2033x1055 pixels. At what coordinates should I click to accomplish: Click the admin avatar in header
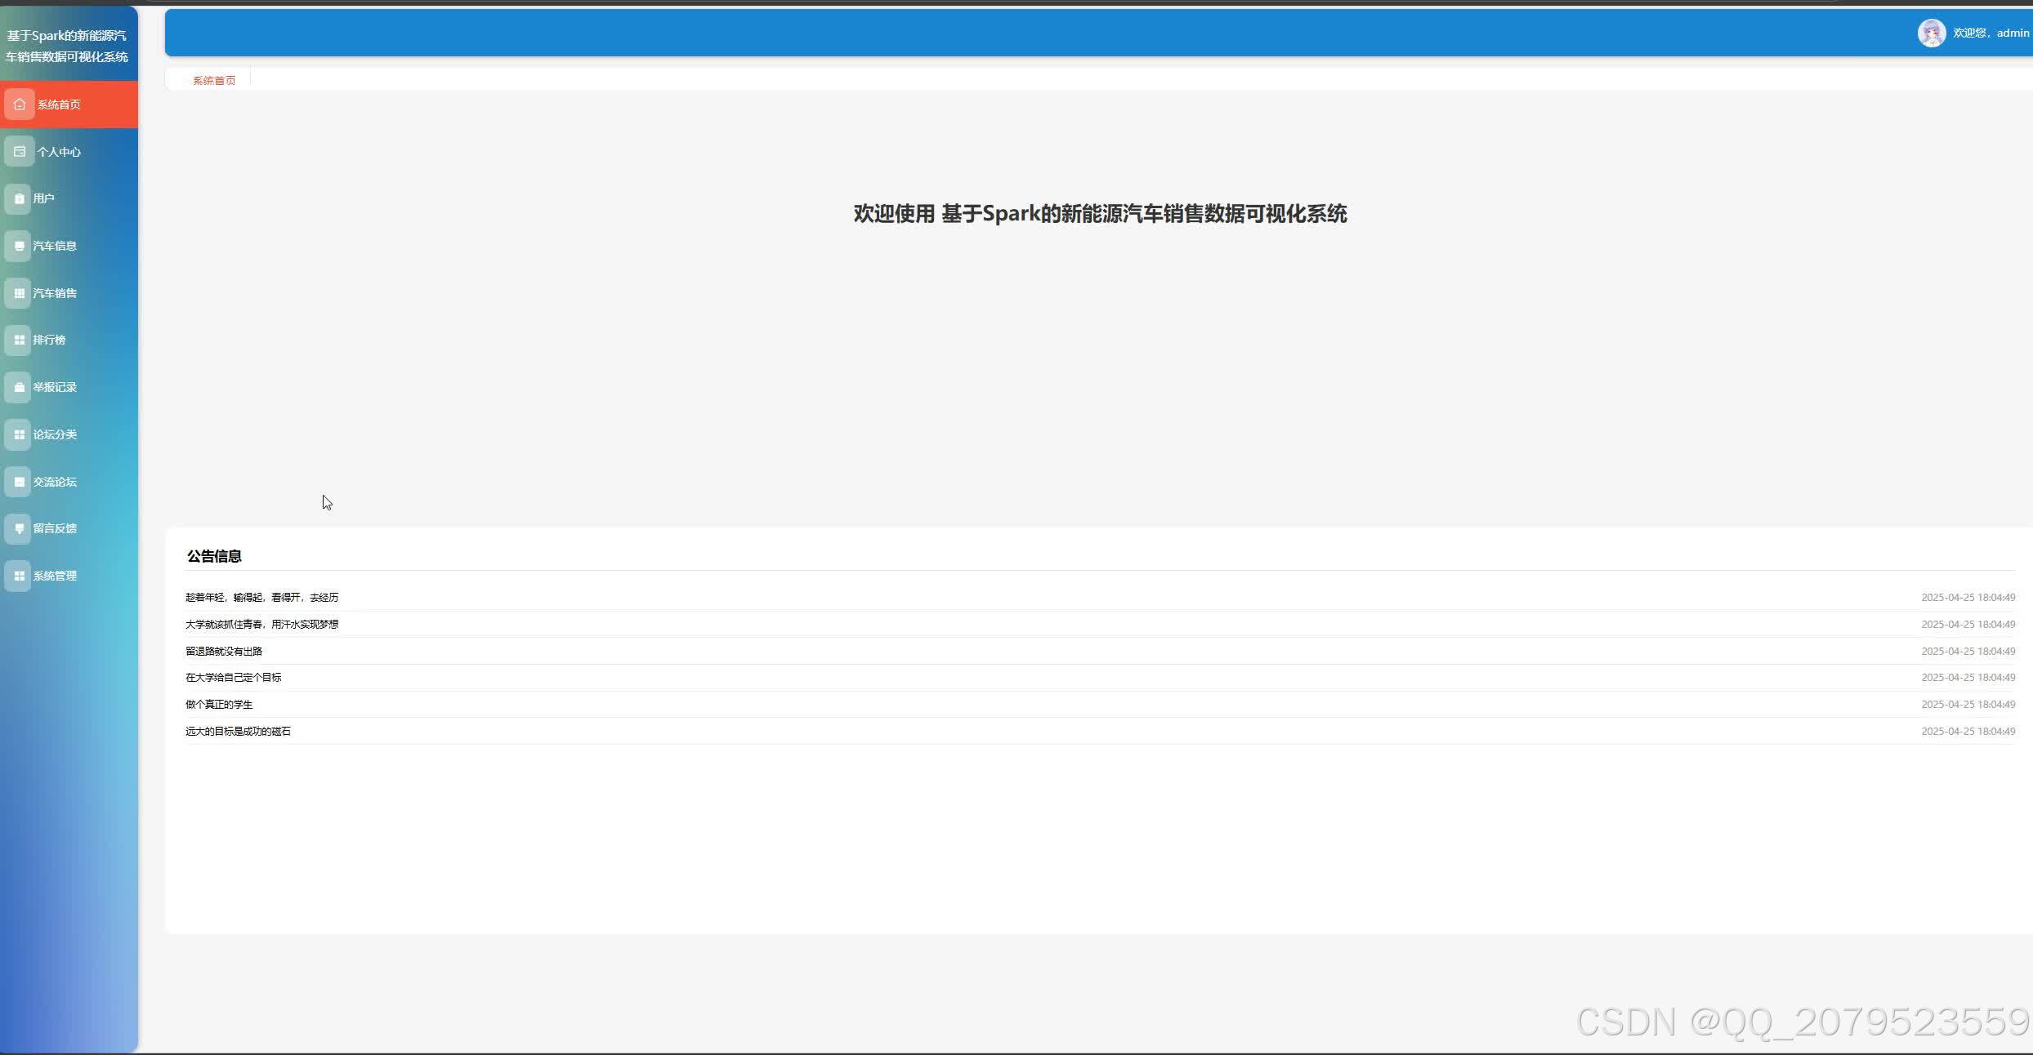(x=1931, y=33)
